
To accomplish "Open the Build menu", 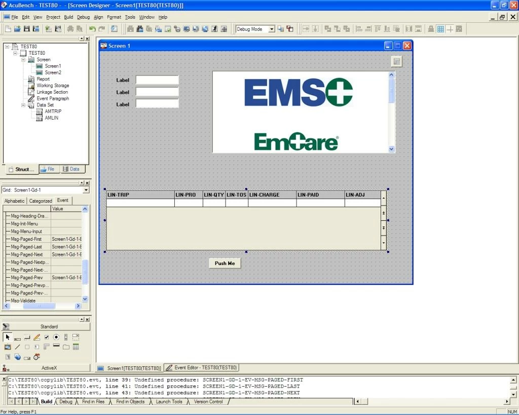I will [x=68, y=17].
